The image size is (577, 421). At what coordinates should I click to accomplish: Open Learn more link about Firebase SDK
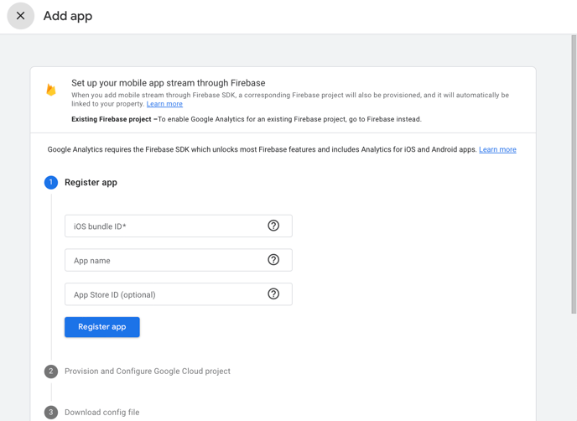pos(497,149)
